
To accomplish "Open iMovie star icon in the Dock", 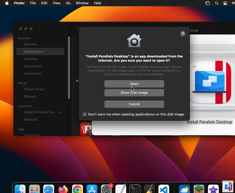I will tap(213, 189).
